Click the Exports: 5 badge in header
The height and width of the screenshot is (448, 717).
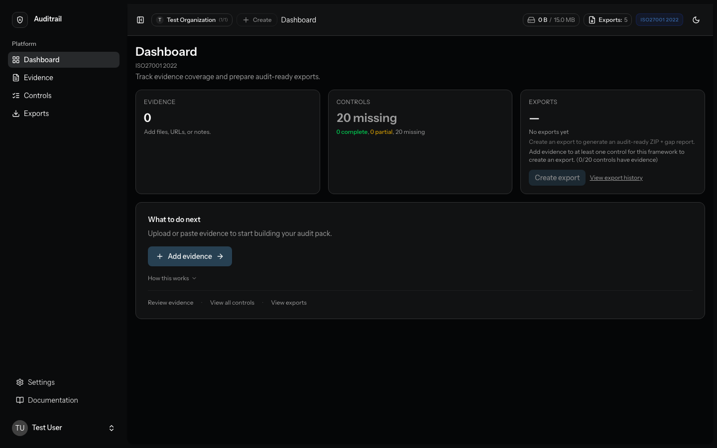(607, 20)
